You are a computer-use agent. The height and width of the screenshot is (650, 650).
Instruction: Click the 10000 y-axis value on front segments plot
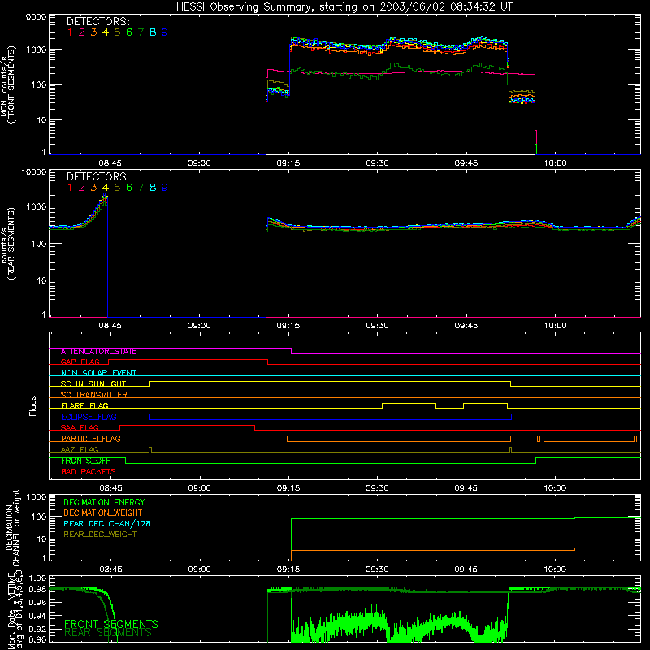point(34,17)
